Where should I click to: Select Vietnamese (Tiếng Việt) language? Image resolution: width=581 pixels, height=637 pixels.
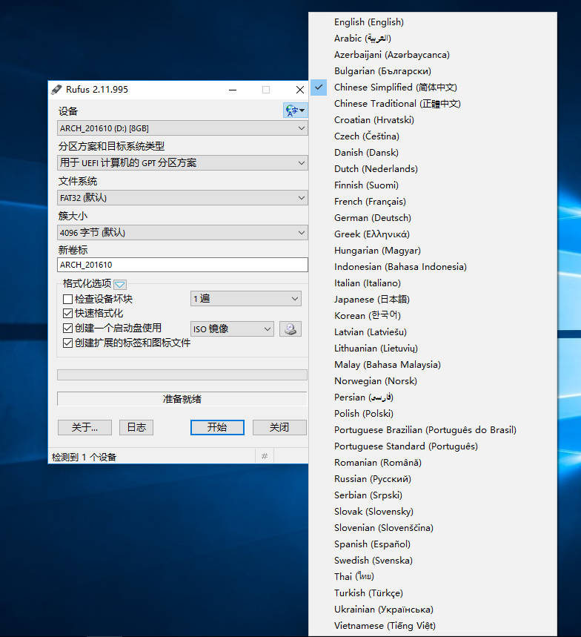[433, 626]
